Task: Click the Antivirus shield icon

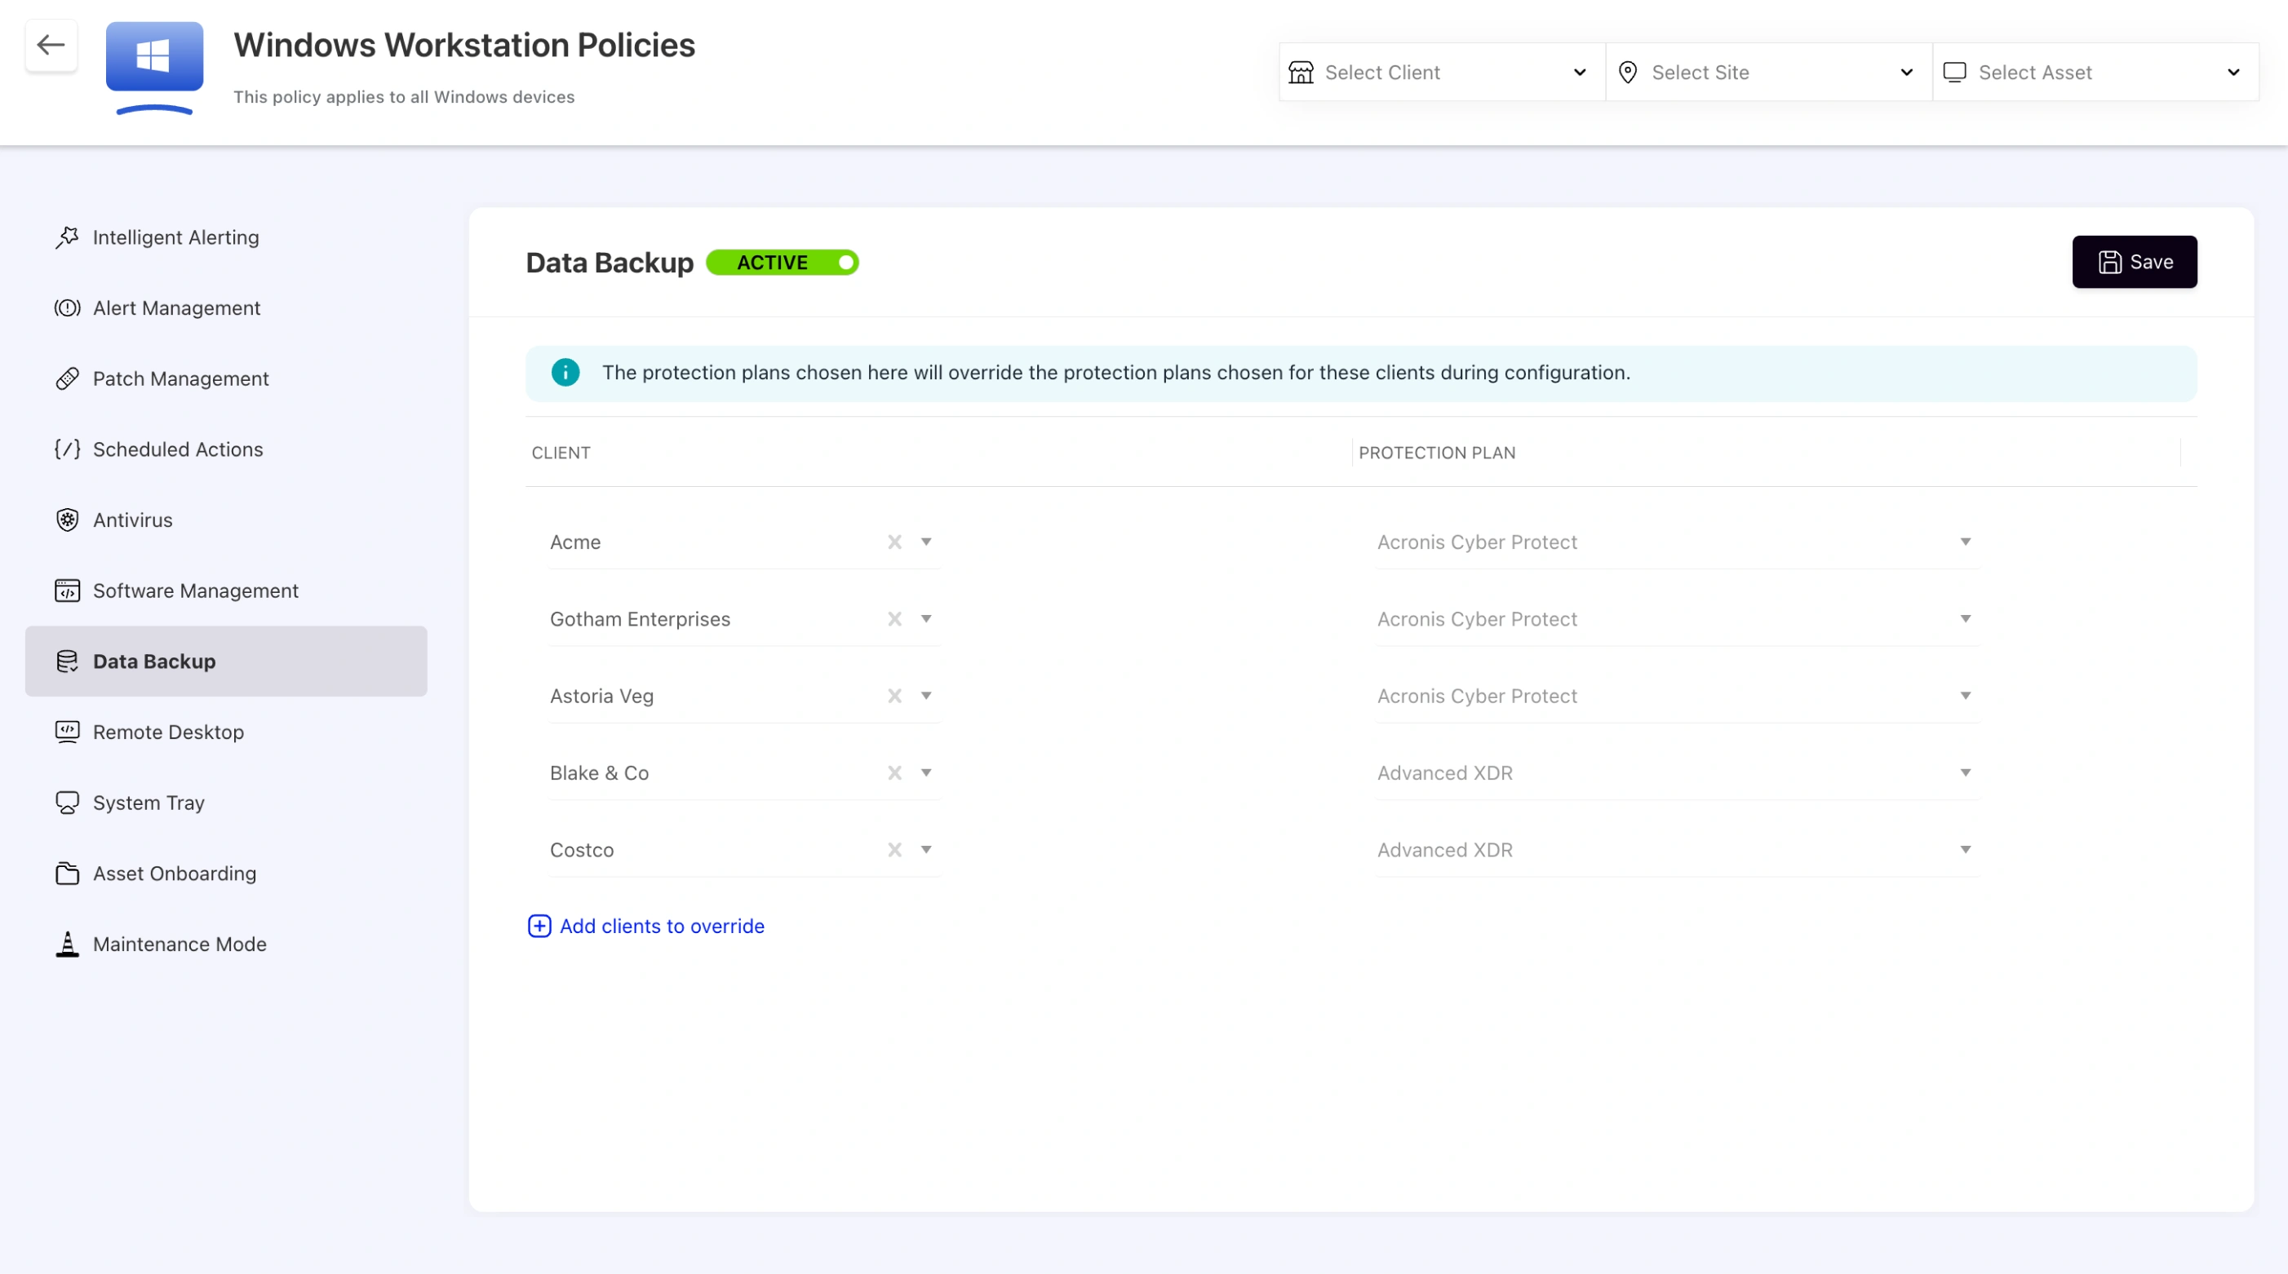Action: [68, 520]
